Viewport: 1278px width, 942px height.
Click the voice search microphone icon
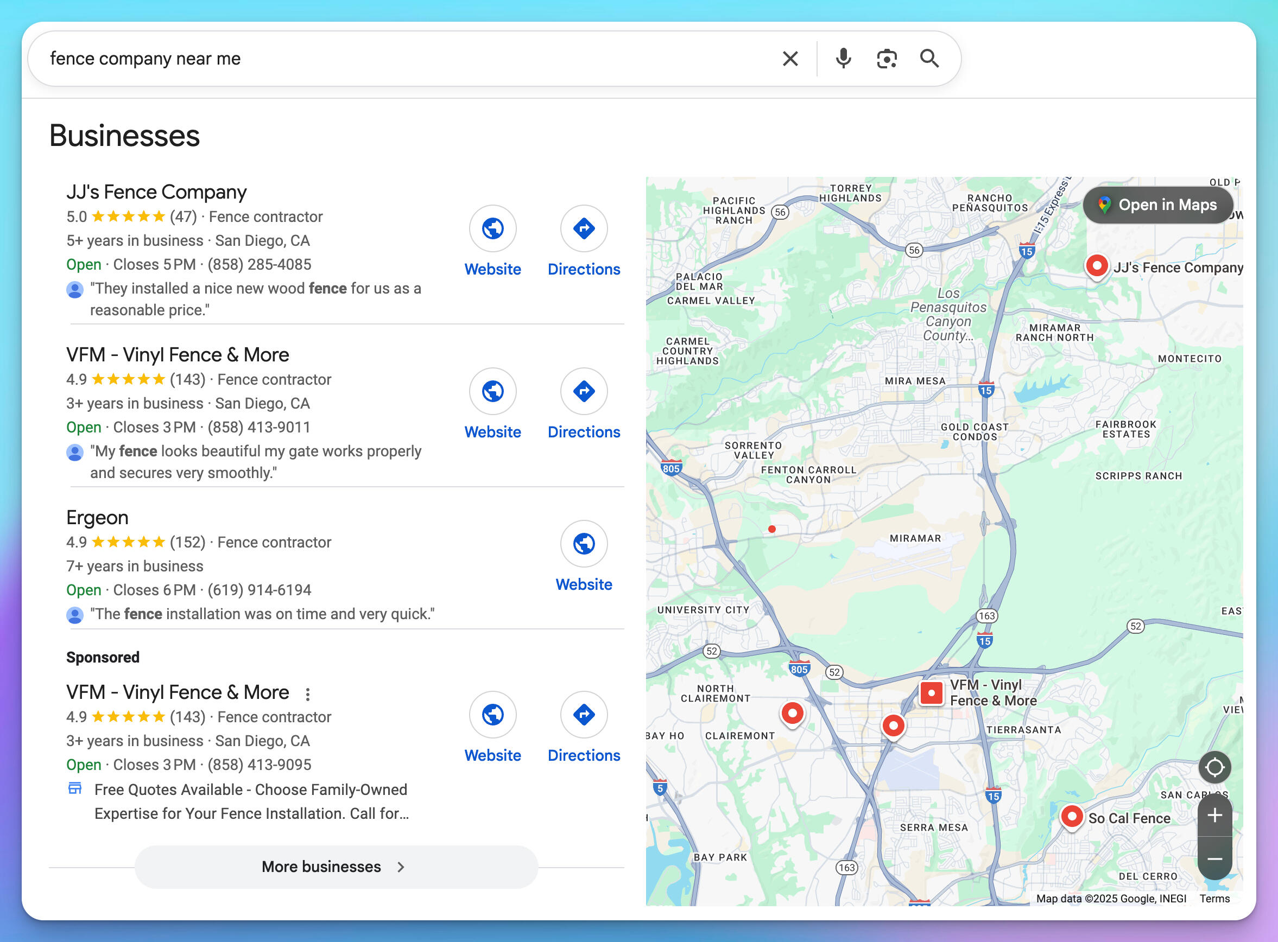click(843, 59)
